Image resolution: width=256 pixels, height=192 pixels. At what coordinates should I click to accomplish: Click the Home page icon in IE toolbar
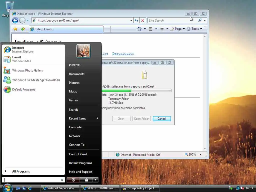click(139, 29)
